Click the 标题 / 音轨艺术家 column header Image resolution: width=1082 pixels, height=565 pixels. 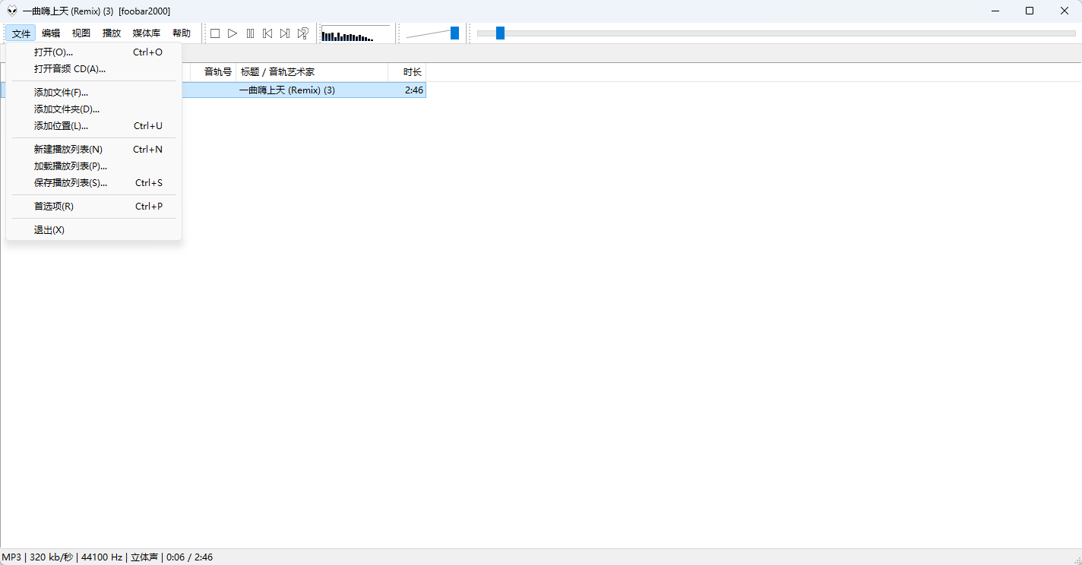click(312, 72)
